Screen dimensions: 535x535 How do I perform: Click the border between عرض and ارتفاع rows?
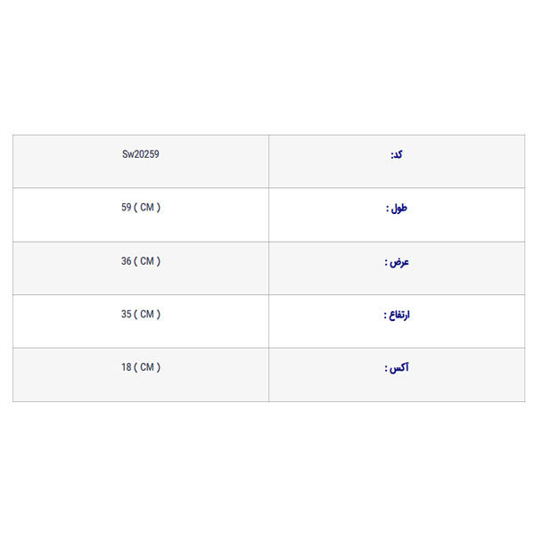267,294
